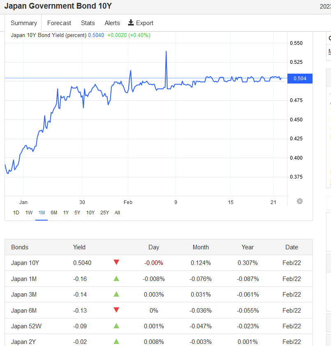The width and height of the screenshot is (331, 346).
Task: Click the Export download icon
Action: (x=131, y=23)
